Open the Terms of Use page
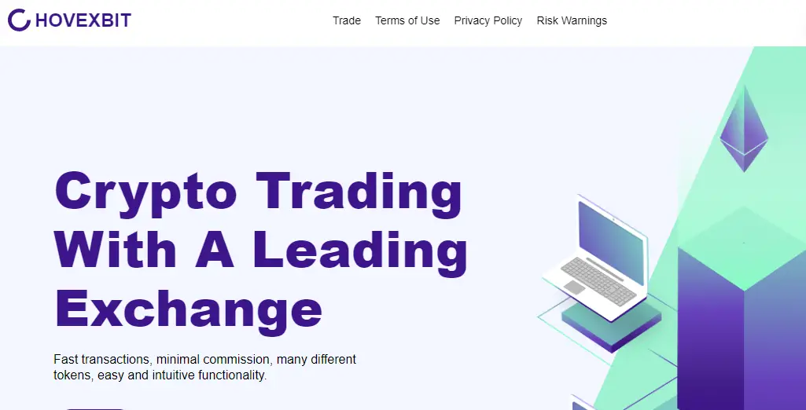This screenshot has height=410, width=806. coord(407,20)
